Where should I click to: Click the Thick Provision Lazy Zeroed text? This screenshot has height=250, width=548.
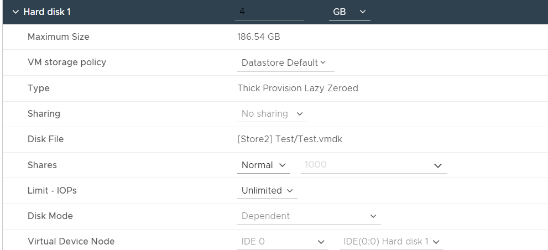pyautogui.click(x=298, y=88)
